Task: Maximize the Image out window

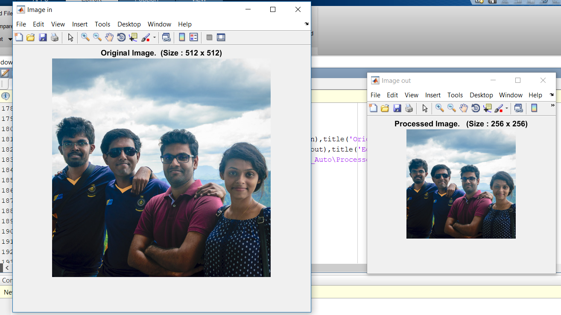Action: click(518, 80)
